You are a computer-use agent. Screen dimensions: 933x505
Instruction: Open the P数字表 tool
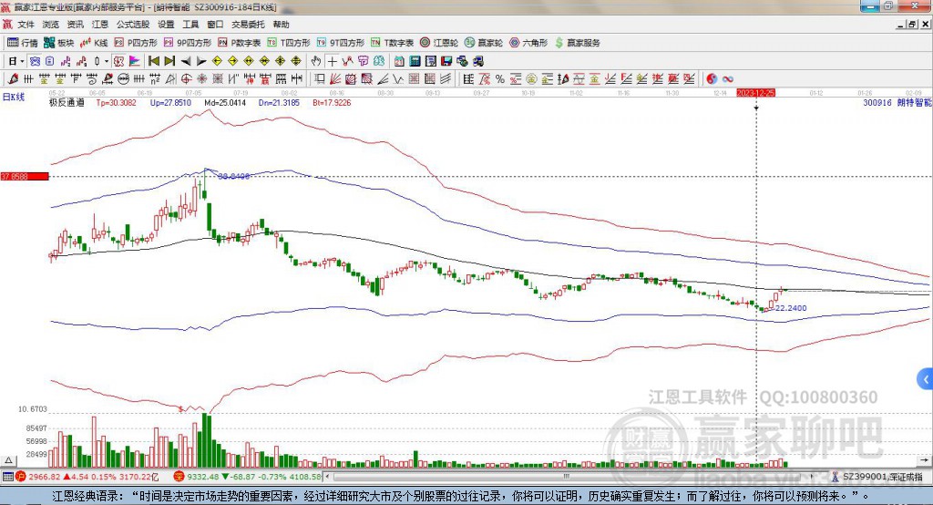240,43
